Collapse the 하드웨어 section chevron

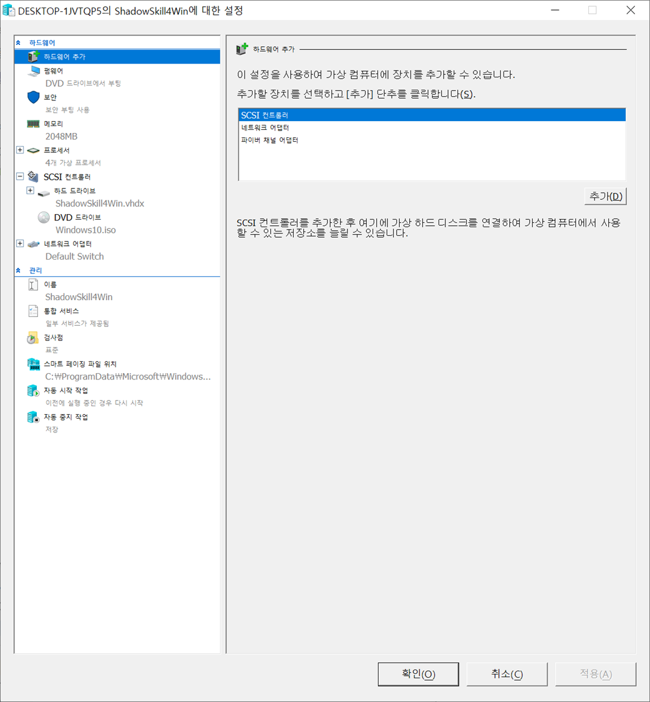[x=18, y=42]
